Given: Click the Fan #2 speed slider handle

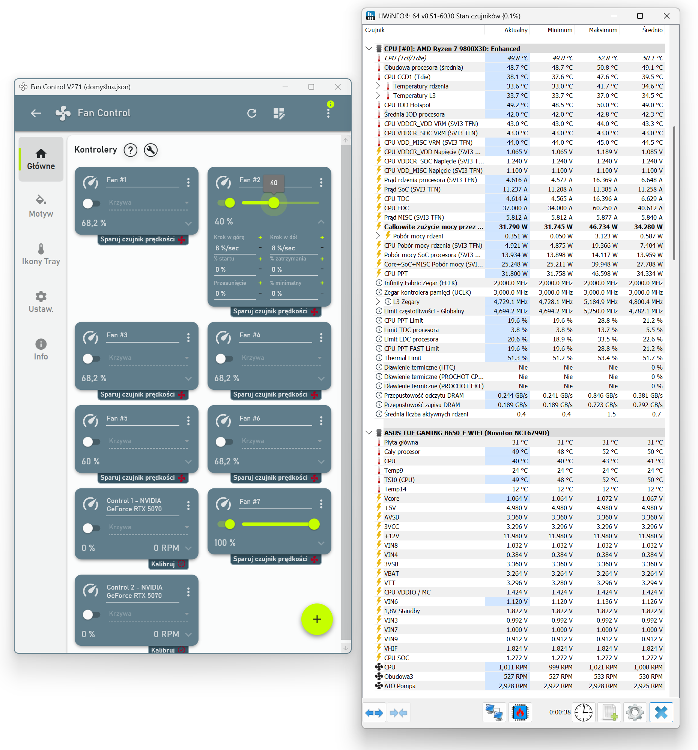Looking at the screenshot, I should click(x=274, y=203).
